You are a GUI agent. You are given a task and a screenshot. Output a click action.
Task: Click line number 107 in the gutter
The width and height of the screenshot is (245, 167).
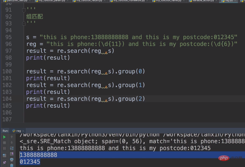pyautogui.click(x=7, y=119)
